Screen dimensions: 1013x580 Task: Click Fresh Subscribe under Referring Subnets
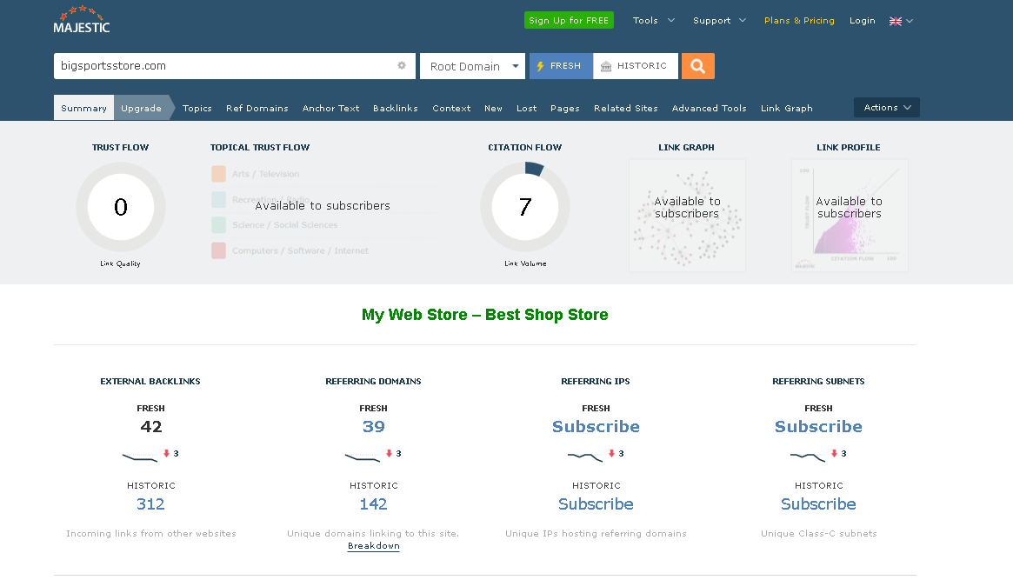(x=818, y=426)
